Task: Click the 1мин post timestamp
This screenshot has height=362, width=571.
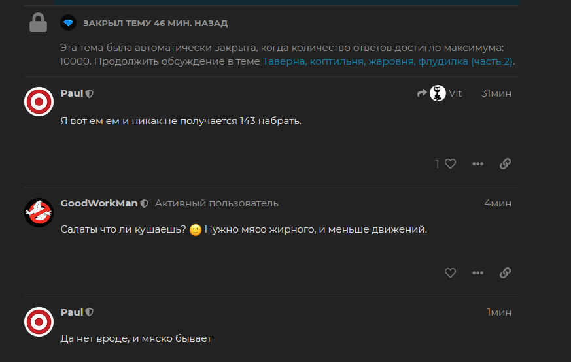Action: click(499, 312)
